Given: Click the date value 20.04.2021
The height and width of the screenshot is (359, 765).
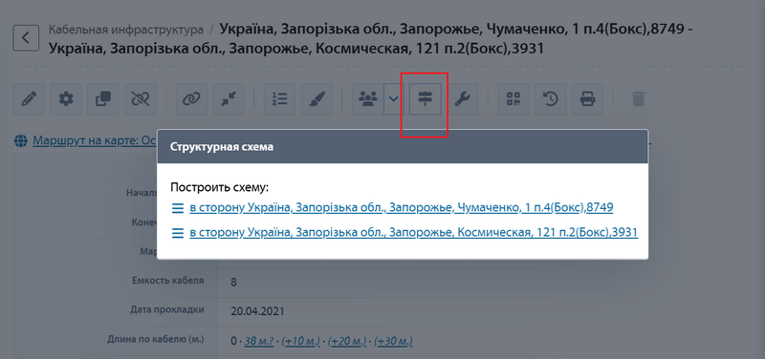Looking at the screenshot, I should point(257,312).
